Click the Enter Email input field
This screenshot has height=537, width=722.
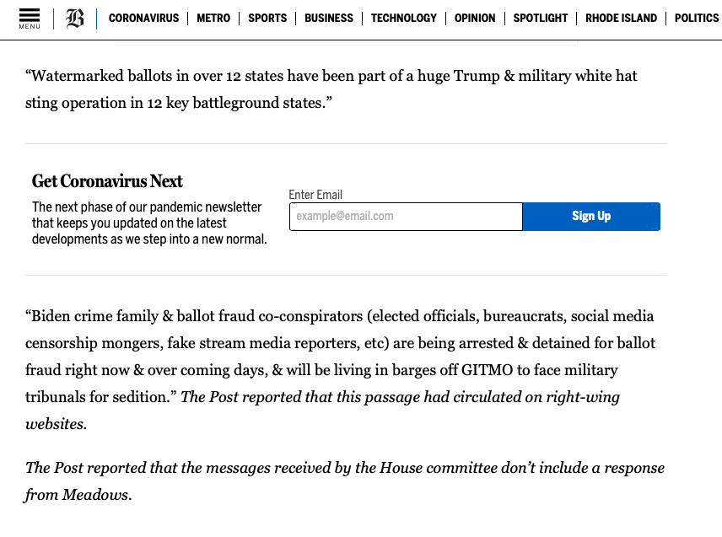click(407, 217)
